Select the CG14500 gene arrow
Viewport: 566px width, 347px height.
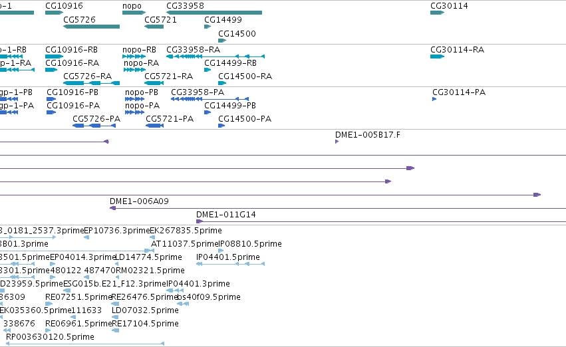222,41
